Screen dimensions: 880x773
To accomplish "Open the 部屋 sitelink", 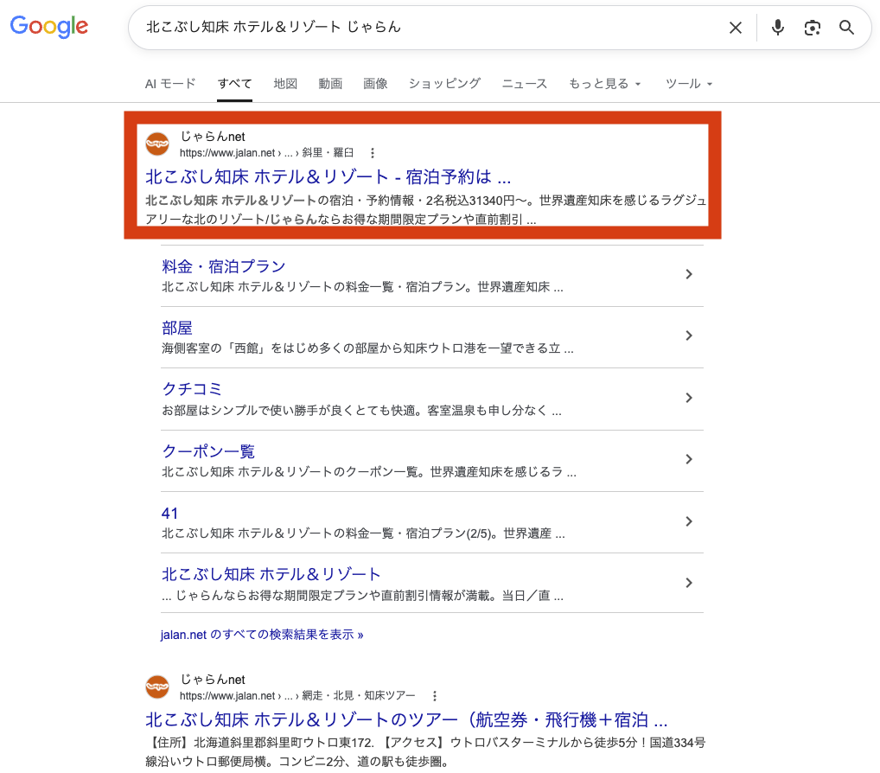I will click(x=177, y=328).
